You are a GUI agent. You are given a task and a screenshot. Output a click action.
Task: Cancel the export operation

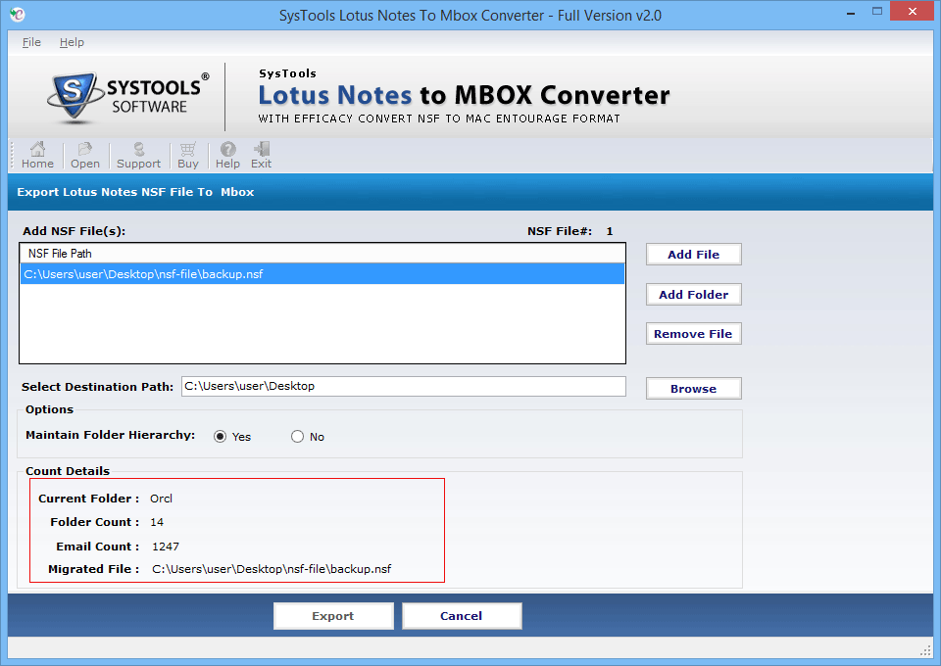point(462,616)
